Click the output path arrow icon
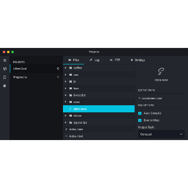 pyautogui.click(x=139, y=98)
